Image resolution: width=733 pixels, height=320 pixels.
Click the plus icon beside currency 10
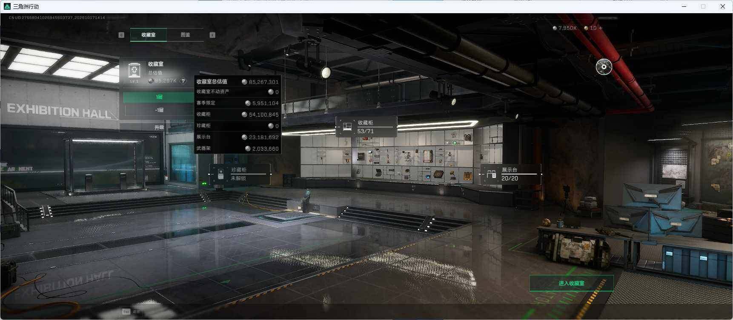point(601,28)
